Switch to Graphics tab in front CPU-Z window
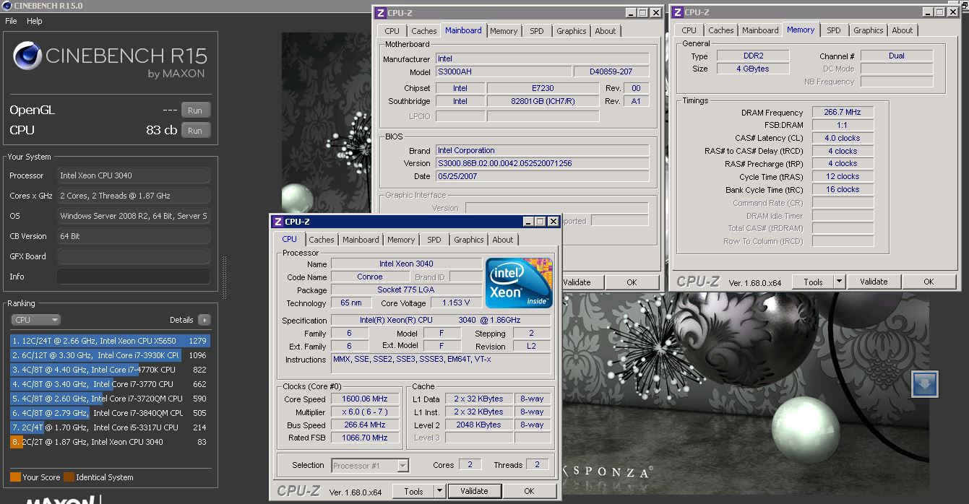The width and height of the screenshot is (969, 504). point(468,240)
